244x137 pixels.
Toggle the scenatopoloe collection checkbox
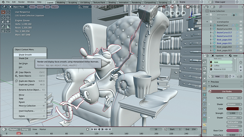coord(211,22)
